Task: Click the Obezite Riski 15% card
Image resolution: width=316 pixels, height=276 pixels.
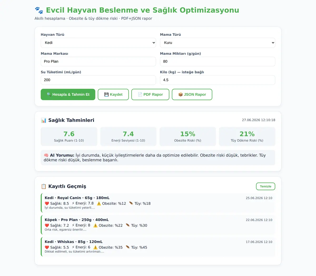Action: (x=188, y=137)
